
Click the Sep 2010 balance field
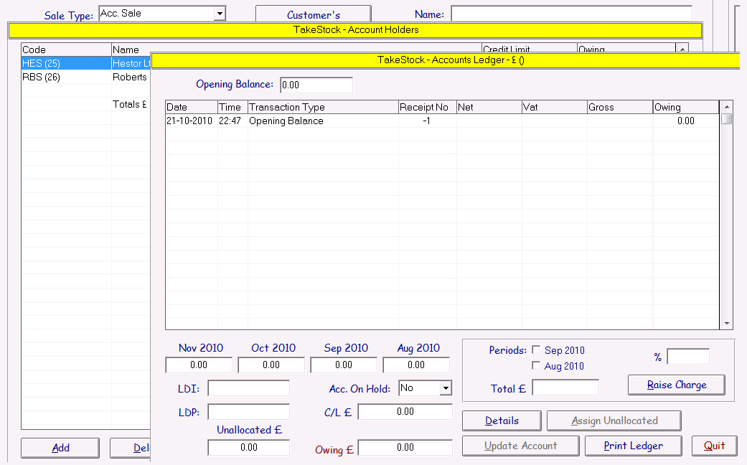344,365
